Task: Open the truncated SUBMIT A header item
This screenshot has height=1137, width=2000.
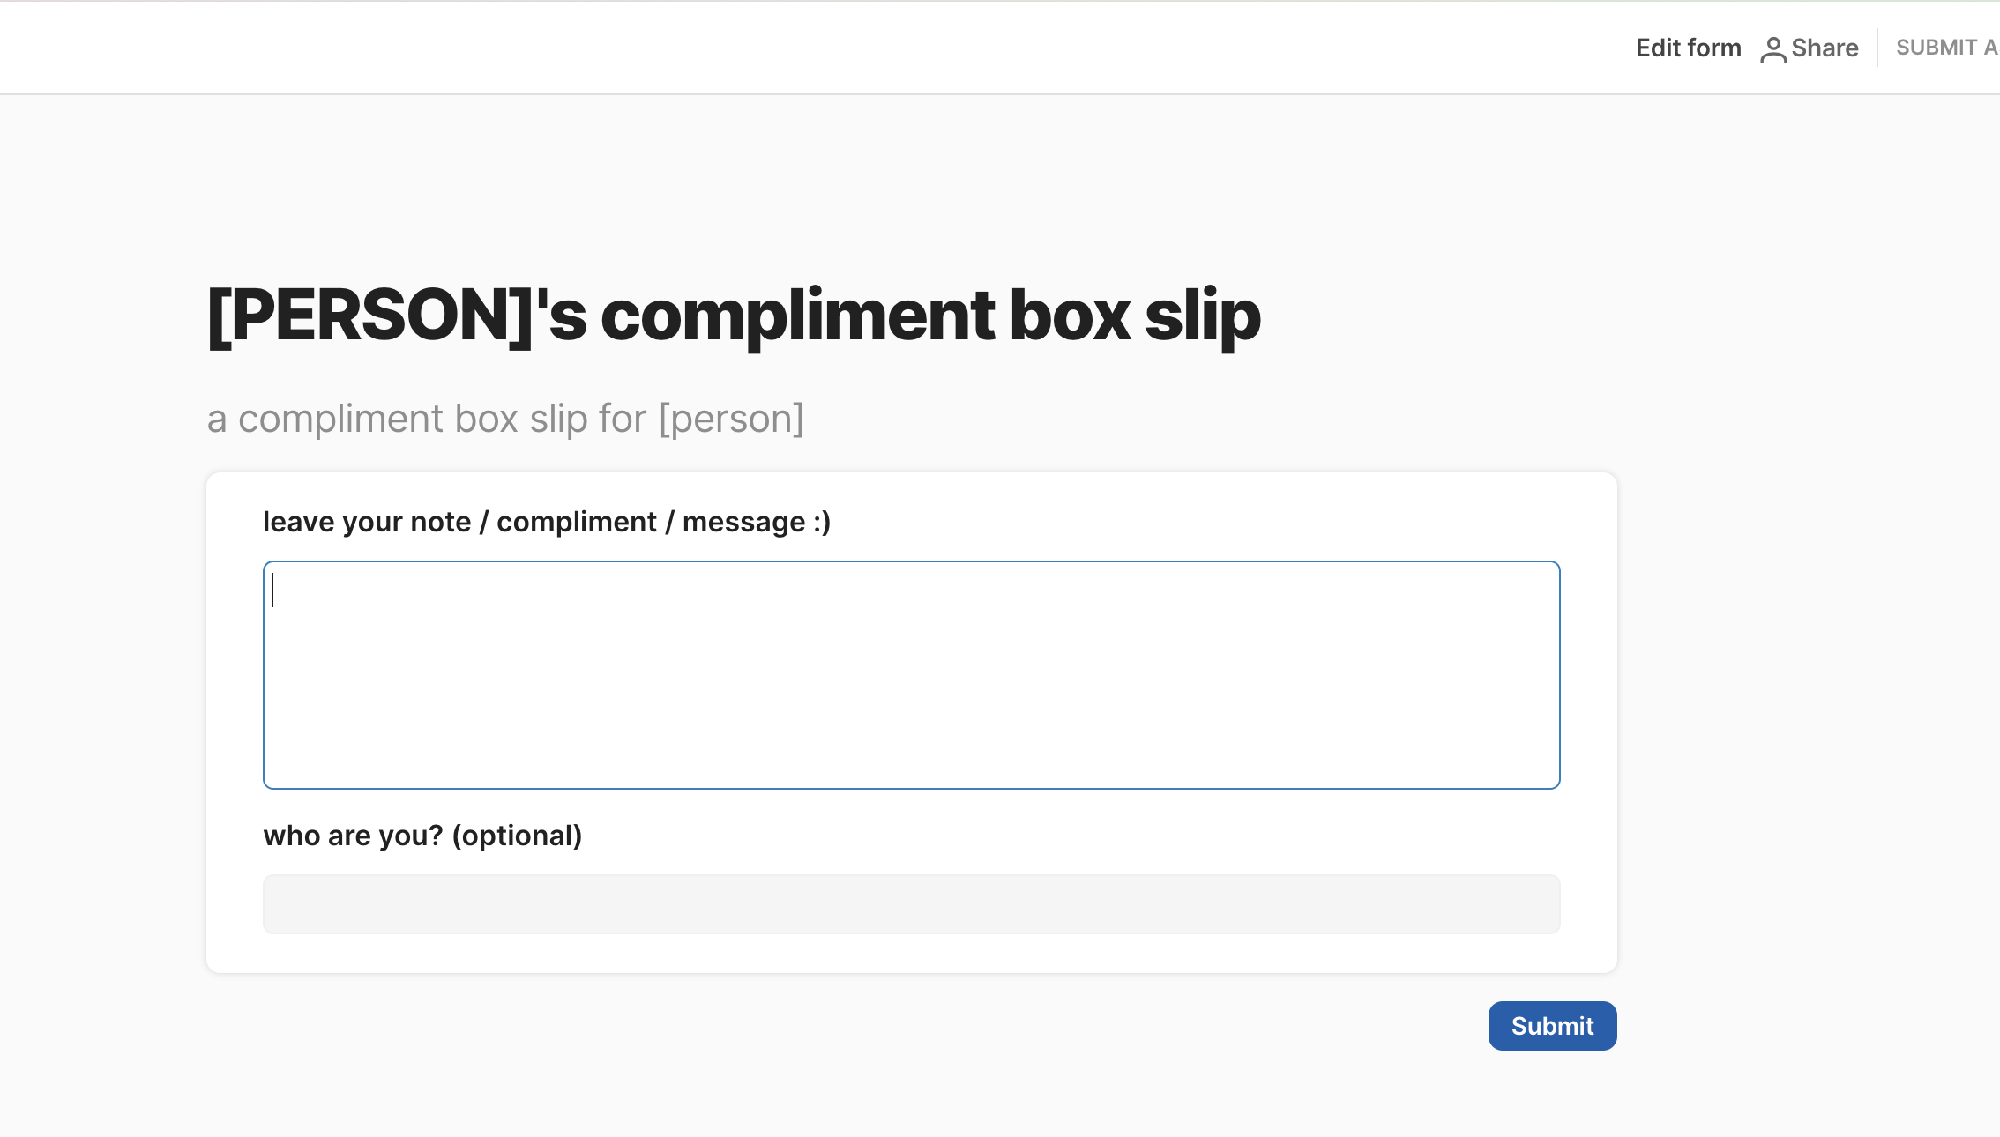Action: pos(1947,48)
